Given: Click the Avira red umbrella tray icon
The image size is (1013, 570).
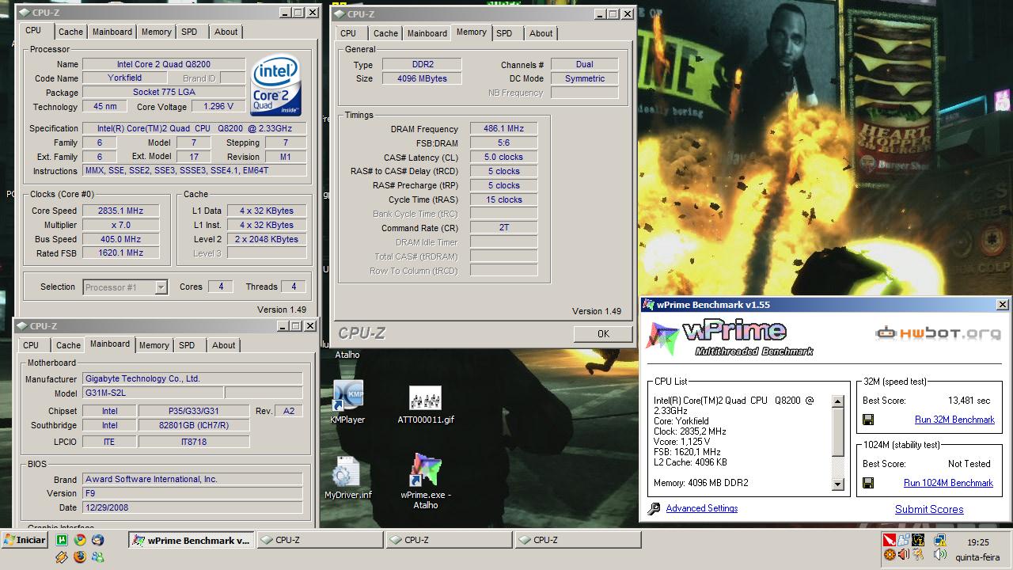Looking at the screenshot, I should click(890, 540).
